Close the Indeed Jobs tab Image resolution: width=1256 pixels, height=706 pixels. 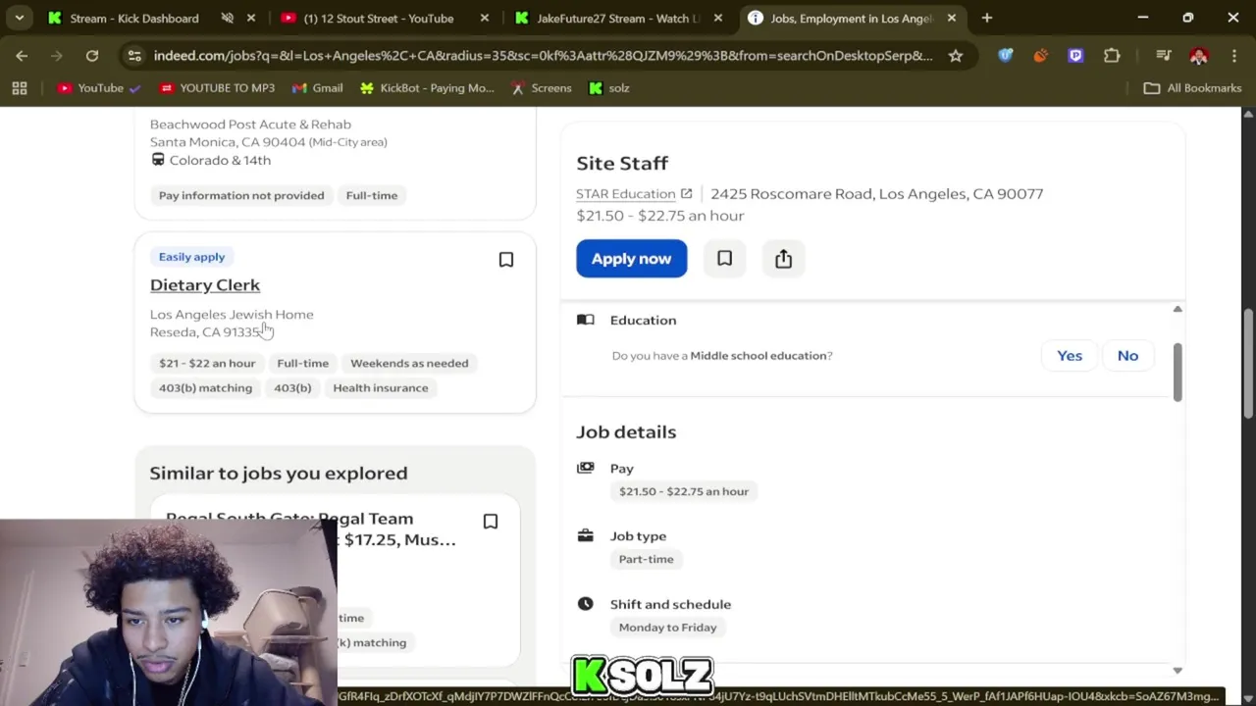pyautogui.click(x=952, y=18)
